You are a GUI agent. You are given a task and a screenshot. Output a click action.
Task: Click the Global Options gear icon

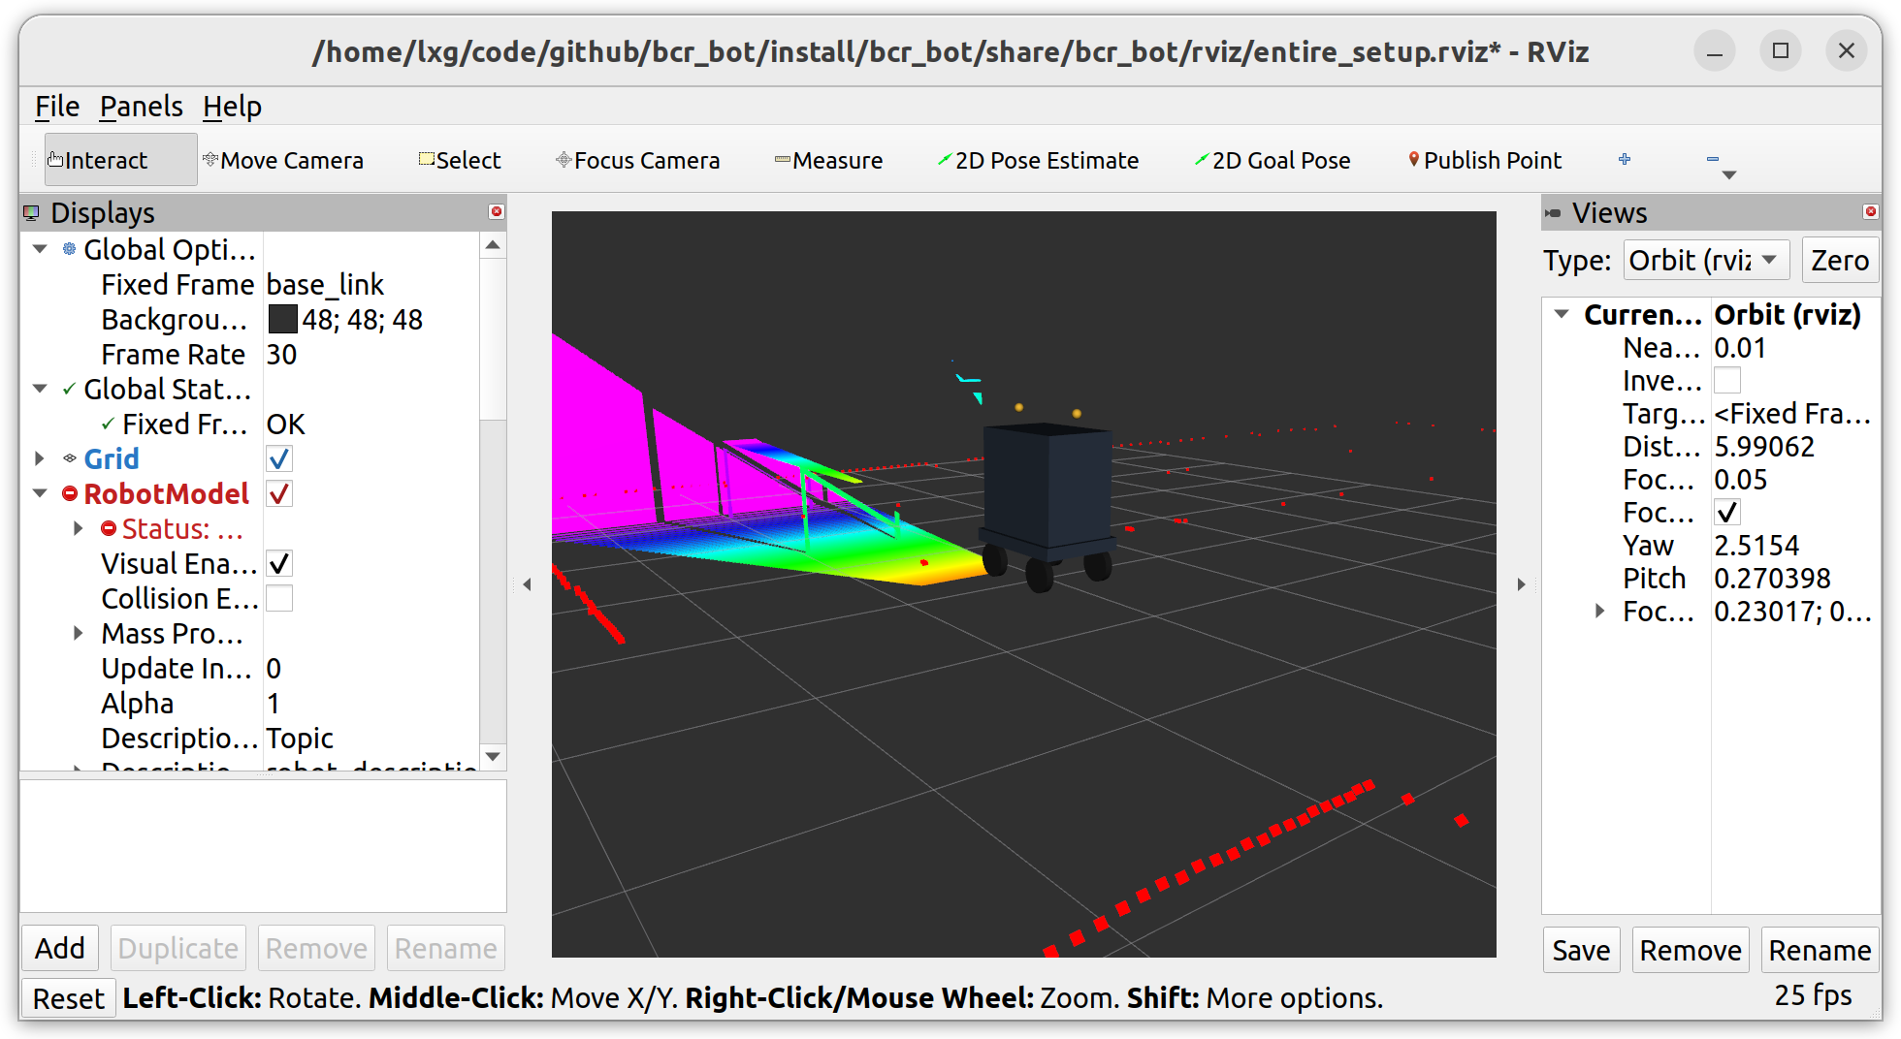click(x=69, y=249)
